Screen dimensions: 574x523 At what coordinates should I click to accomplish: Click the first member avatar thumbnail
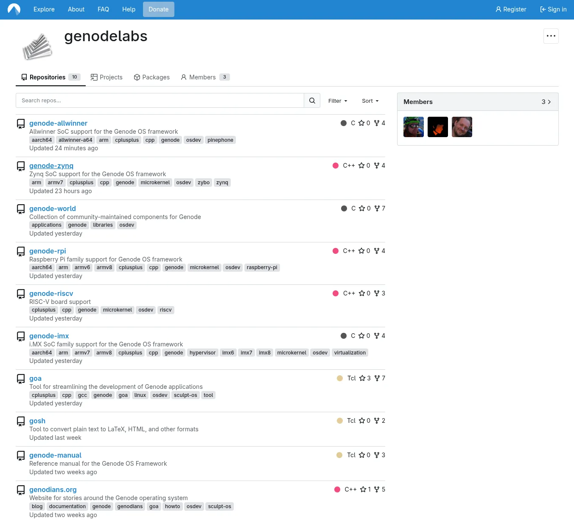[x=413, y=127]
